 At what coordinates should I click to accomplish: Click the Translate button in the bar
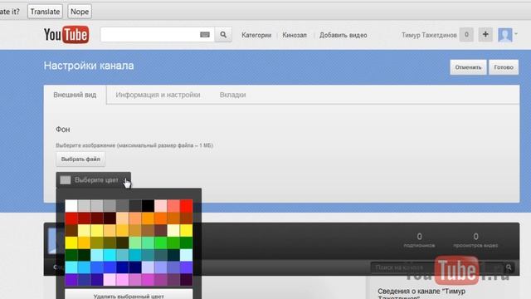(x=45, y=12)
